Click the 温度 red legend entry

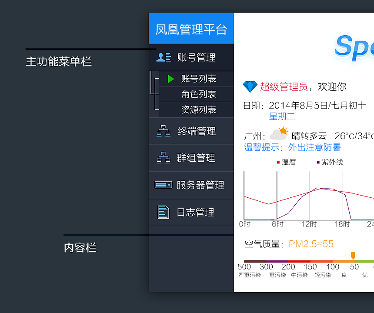click(x=287, y=162)
